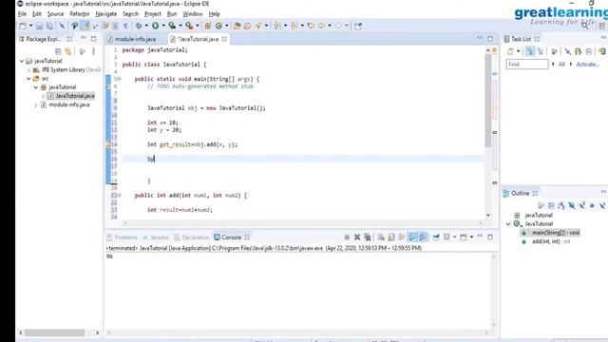Collapse all in Package Explorer

(x=58, y=51)
